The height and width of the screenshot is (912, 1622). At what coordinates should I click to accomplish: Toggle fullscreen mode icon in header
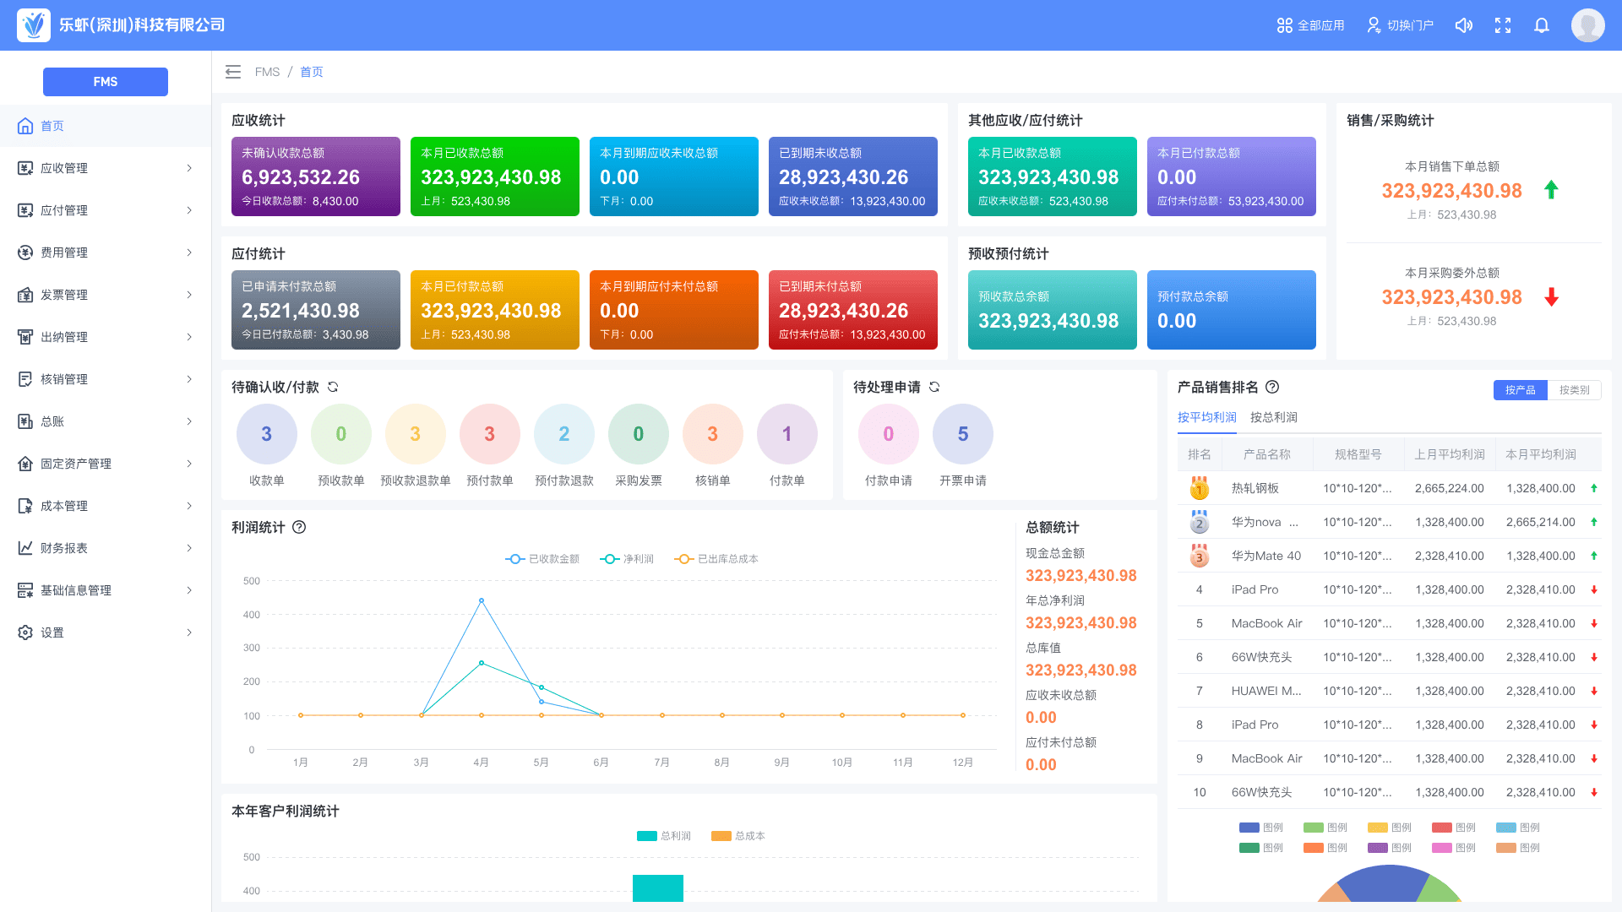tap(1503, 25)
